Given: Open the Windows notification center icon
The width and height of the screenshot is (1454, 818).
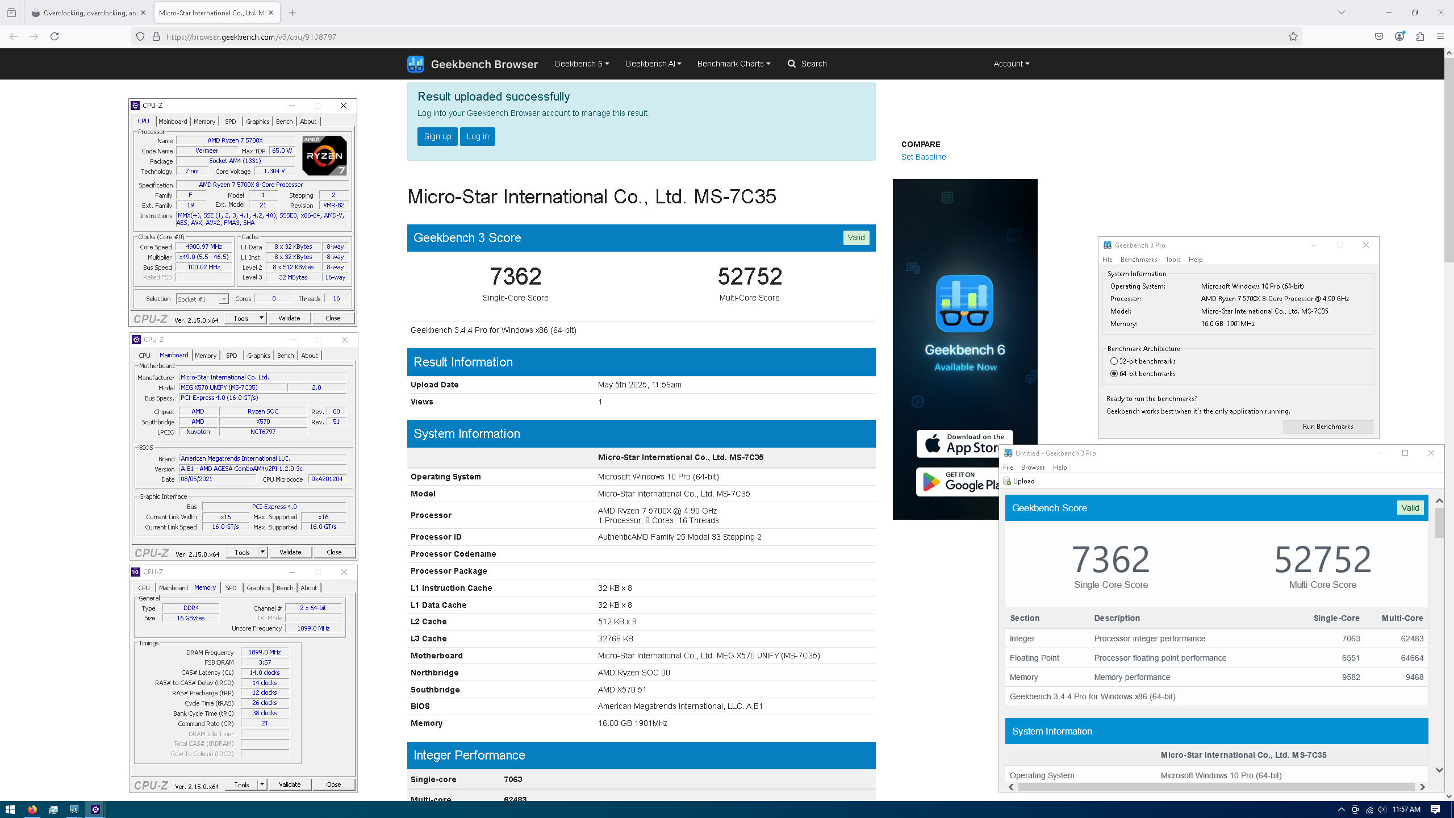Looking at the screenshot, I should [1435, 809].
